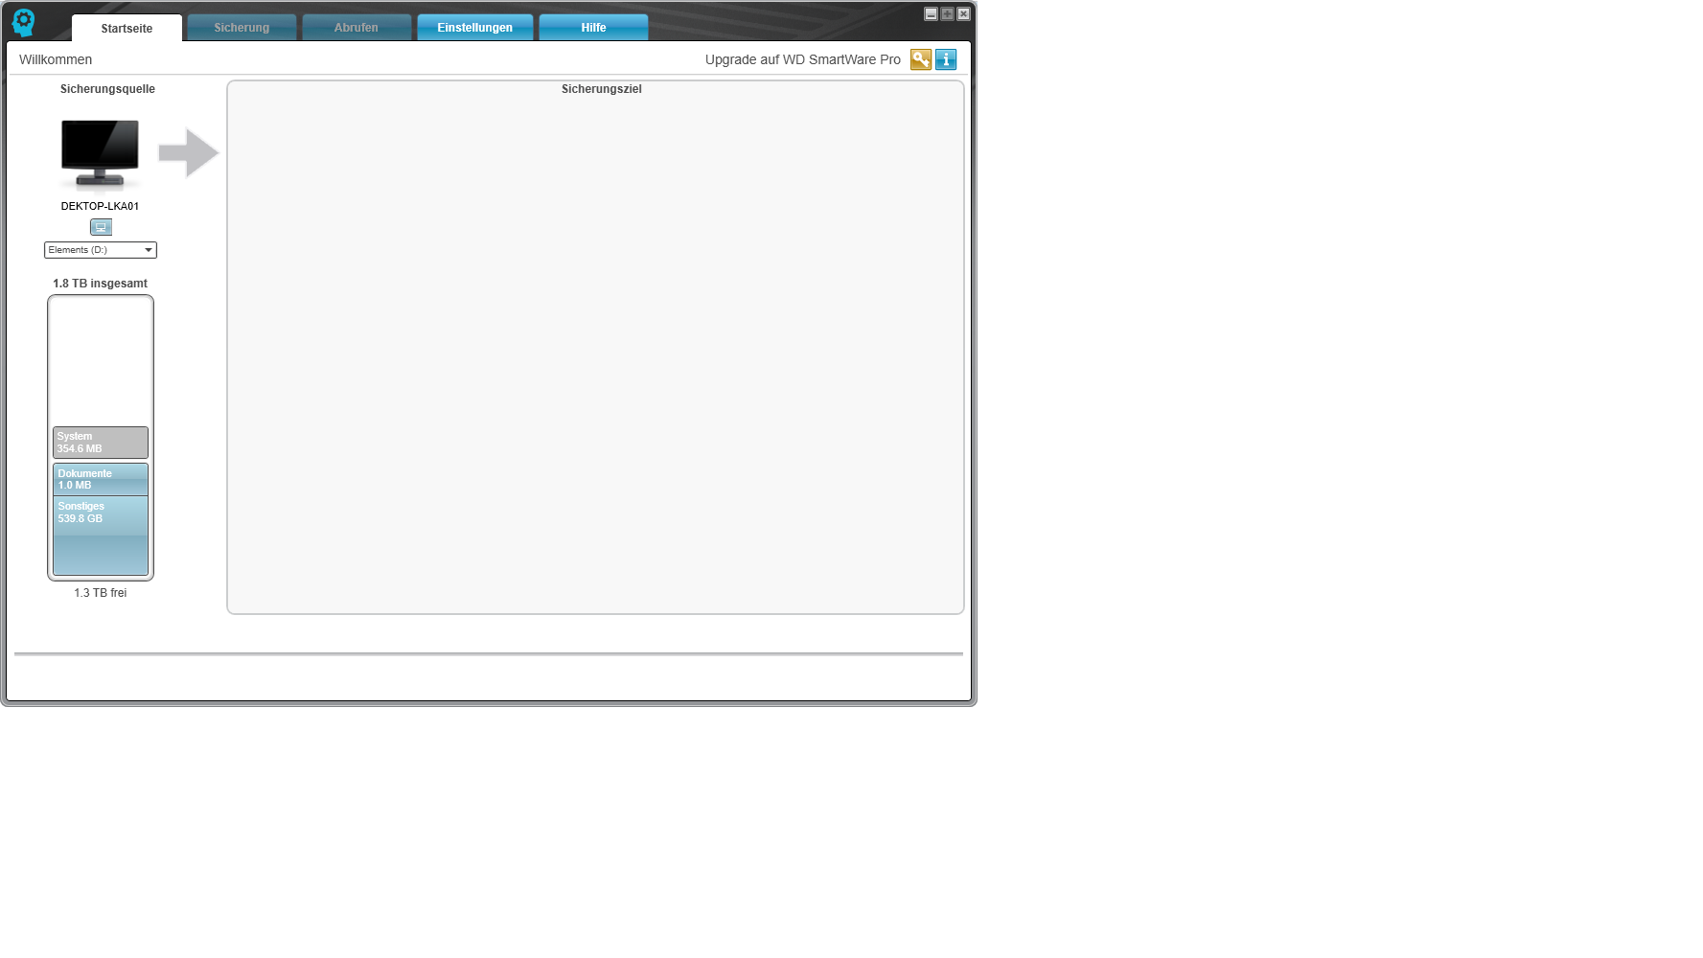The height and width of the screenshot is (958, 1703).
Task: Click the Dokumente 1.0 MB category block
Action: 101,479
